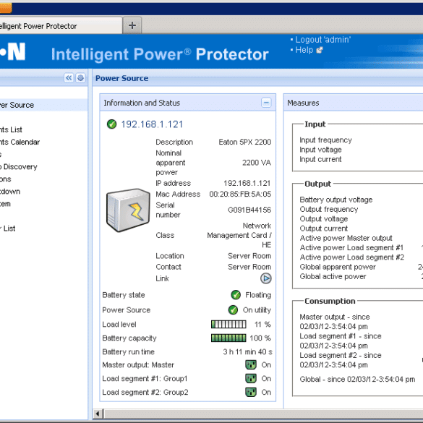Click the Eaton logo in the header
423x423 pixels.
pyautogui.click(x=13, y=51)
